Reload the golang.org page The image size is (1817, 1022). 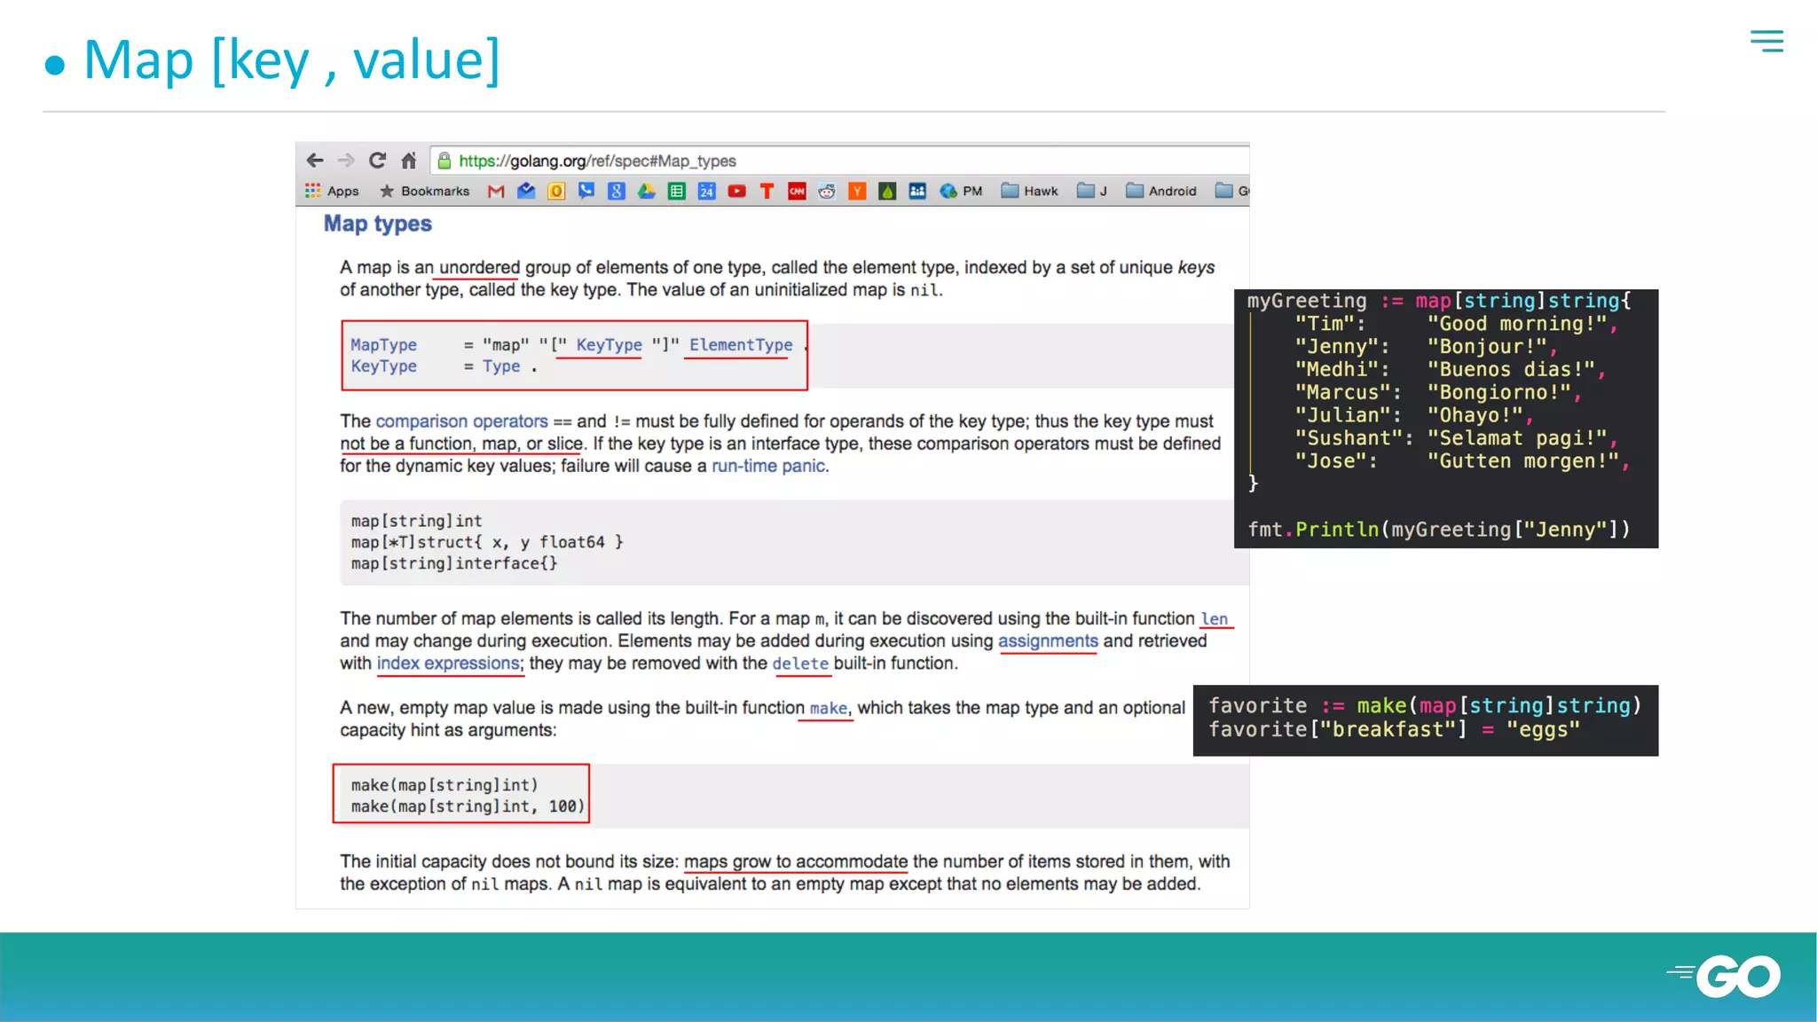tap(377, 161)
